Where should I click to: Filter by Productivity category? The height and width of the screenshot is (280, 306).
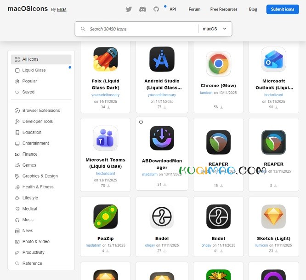pyautogui.click(x=41, y=253)
